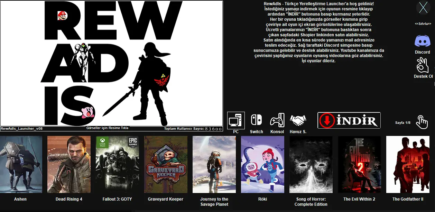Open The Evil Within 2 cover
This screenshot has width=435, height=212.
coord(359,164)
